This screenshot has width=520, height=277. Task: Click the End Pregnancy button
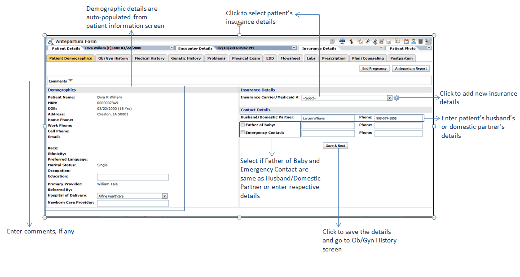click(x=375, y=69)
